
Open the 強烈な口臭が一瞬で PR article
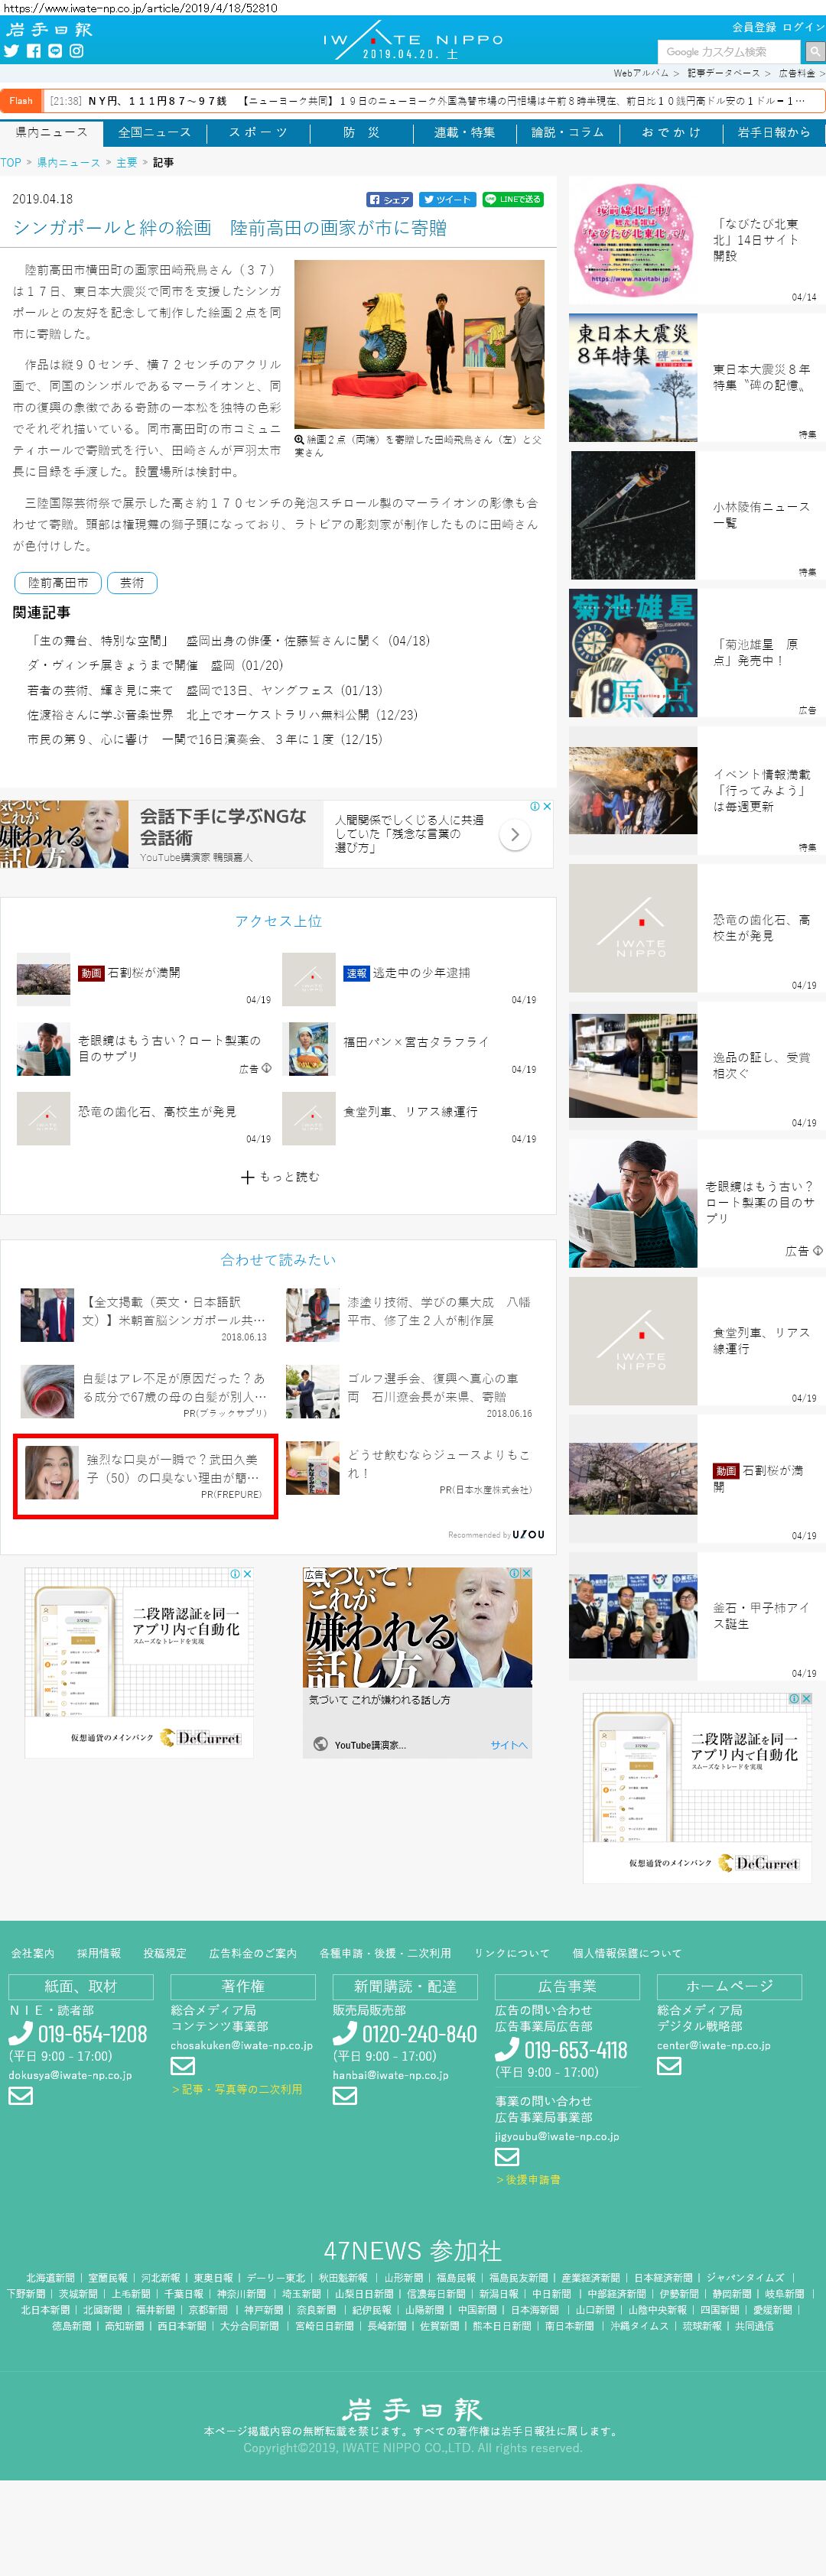[145, 1475]
